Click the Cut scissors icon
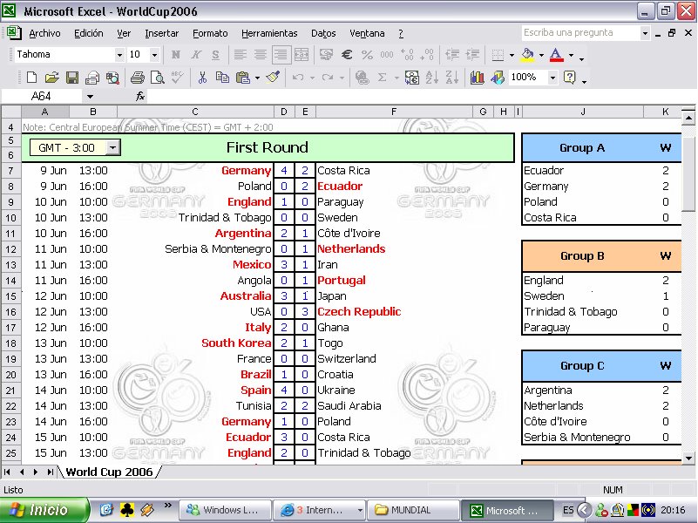The image size is (698, 523). [x=202, y=78]
